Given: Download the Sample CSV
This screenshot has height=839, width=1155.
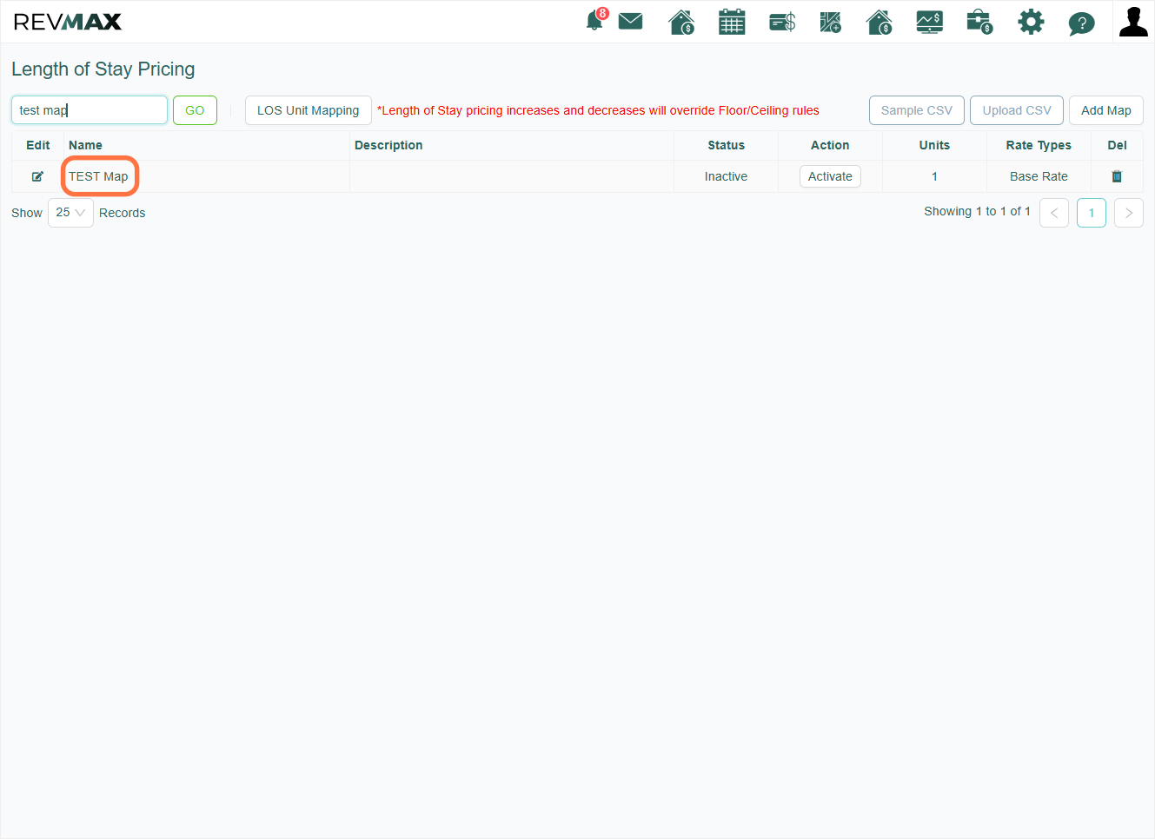Looking at the screenshot, I should tap(916, 110).
